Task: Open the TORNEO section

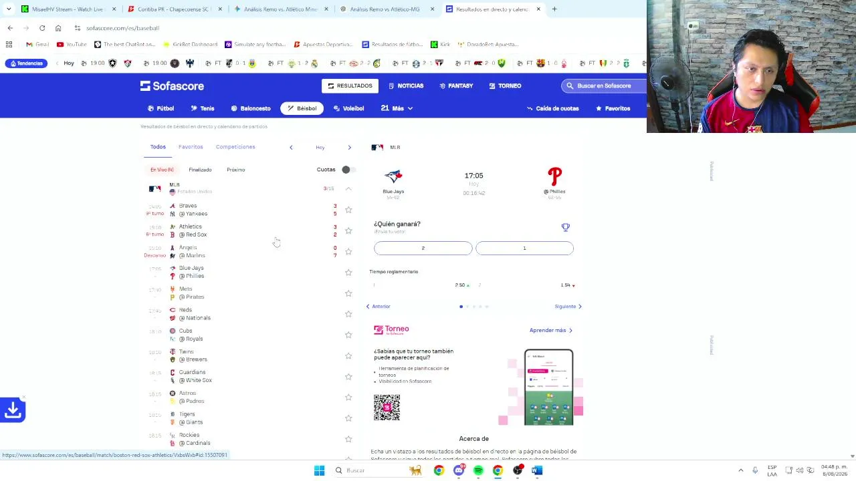Action: tap(505, 86)
